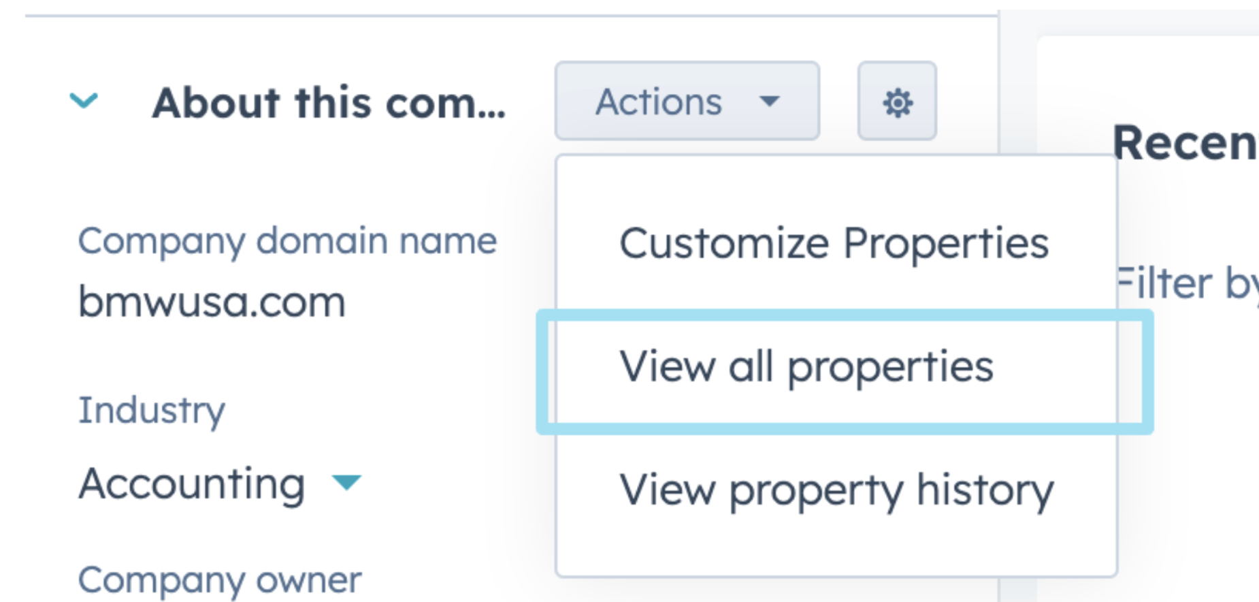Open the Accounting industry dropdown
1259x602 pixels.
220,484
